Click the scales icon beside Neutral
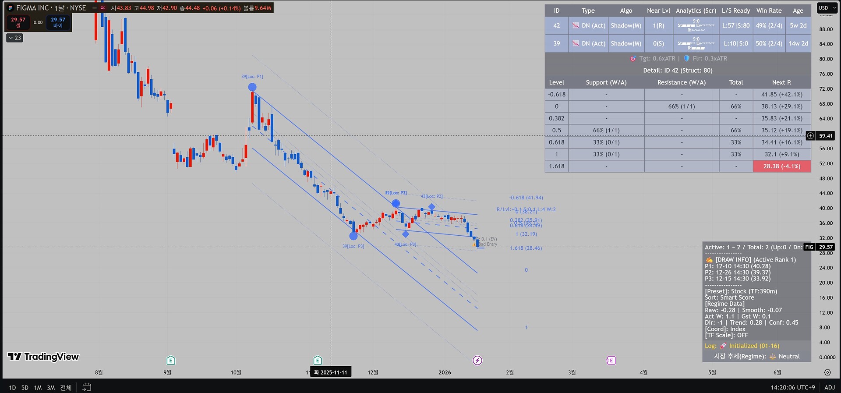Image resolution: width=841 pixels, height=393 pixels. coord(773,356)
